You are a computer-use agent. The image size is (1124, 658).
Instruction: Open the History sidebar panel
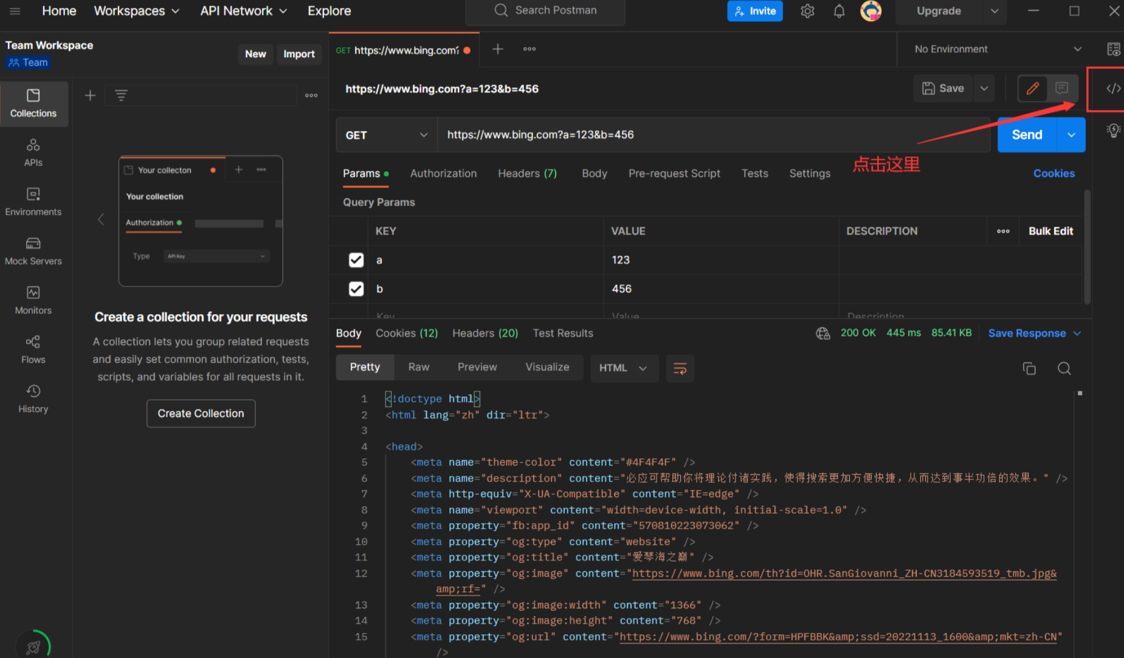pyautogui.click(x=33, y=399)
